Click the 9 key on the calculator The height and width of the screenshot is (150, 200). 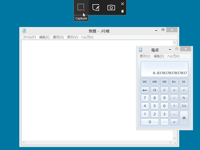(164, 98)
